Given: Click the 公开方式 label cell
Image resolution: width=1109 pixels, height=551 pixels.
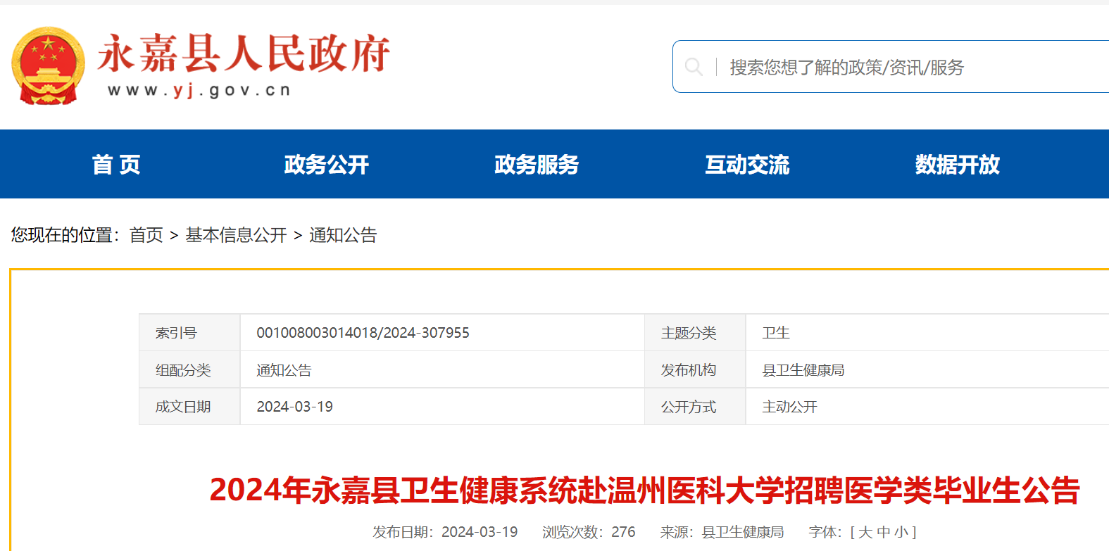Looking at the screenshot, I should coord(695,407).
